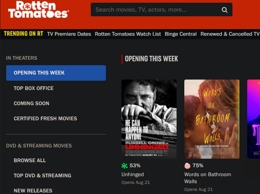Click the DVD & STREAMING MOVIES heading

pos(39,145)
